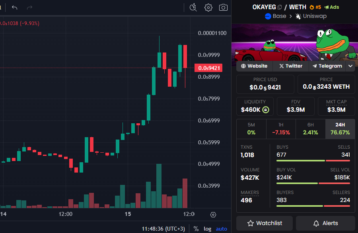Click the BUYS 677 value
This screenshot has height=233, width=358.
281,155
